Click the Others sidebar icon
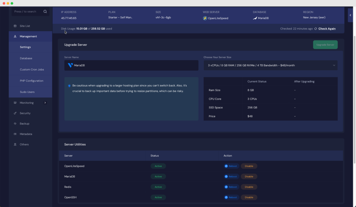The width and height of the screenshot is (356, 207). click(15, 144)
